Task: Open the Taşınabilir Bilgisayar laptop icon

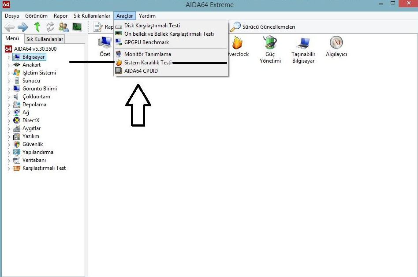Action: click(x=303, y=49)
